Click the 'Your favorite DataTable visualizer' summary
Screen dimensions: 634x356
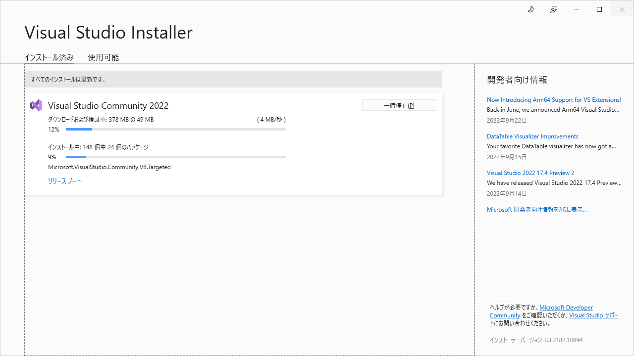[551, 146]
